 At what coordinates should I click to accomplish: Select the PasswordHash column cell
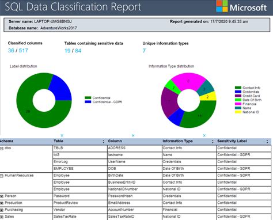[135, 196]
